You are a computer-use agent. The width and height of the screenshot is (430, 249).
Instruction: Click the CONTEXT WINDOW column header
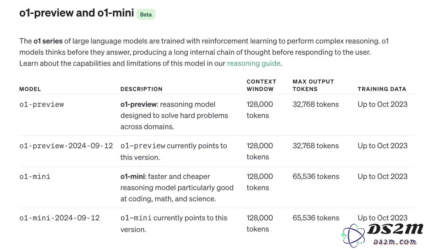[261, 85]
